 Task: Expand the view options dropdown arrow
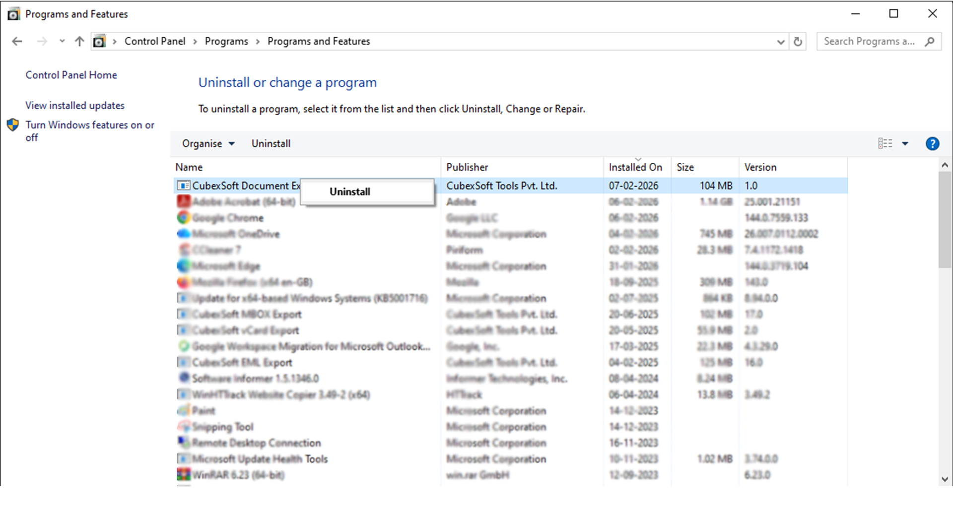(x=905, y=144)
